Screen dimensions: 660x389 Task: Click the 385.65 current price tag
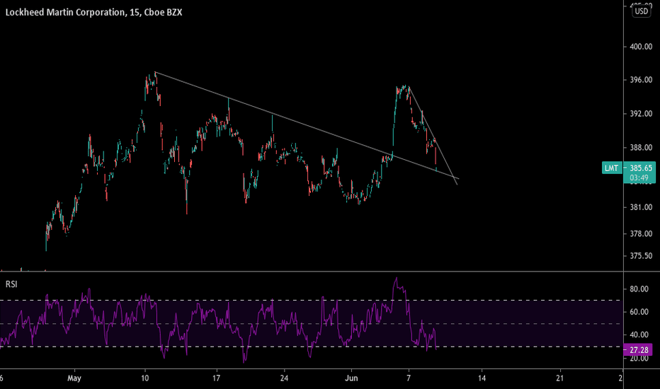click(x=641, y=168)
